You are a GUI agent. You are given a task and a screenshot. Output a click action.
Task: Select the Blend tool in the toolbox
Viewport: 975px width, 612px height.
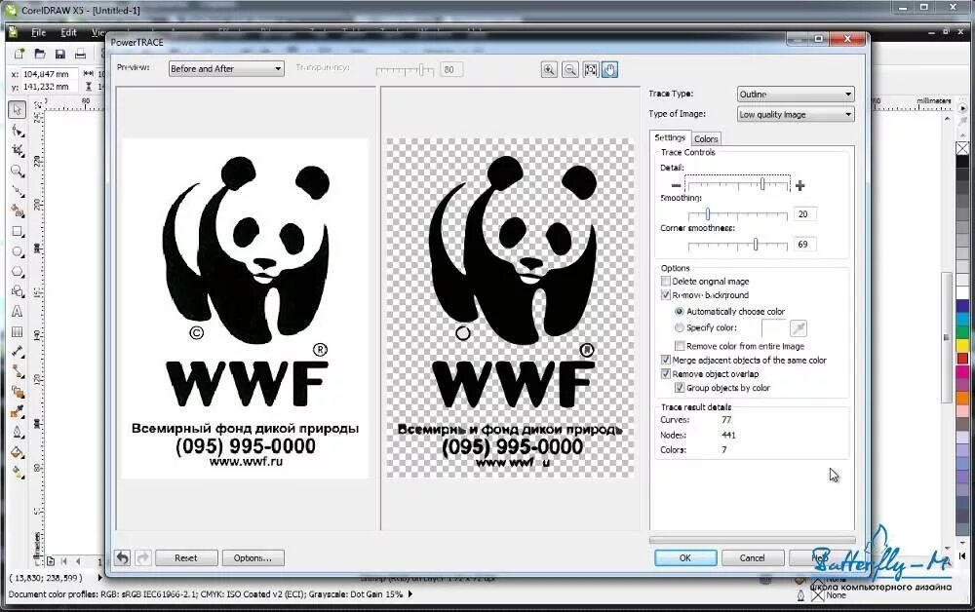(x=18, y=392)
